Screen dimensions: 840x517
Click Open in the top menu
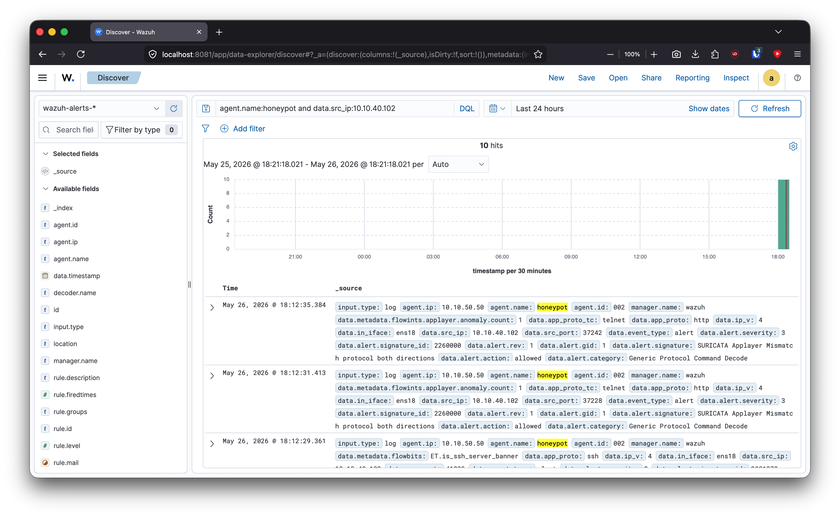point(618,78)
